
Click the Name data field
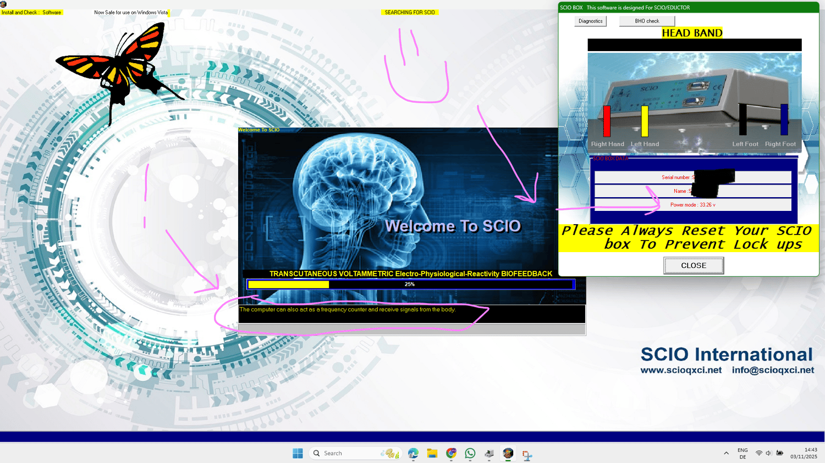pyautogui.click(x=692, y=191)
